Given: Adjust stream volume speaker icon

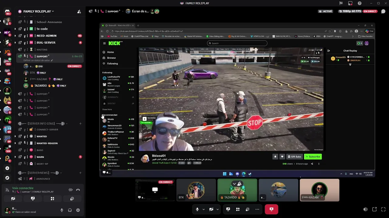Looking at the screenshot, I should [x=365, y=209].
